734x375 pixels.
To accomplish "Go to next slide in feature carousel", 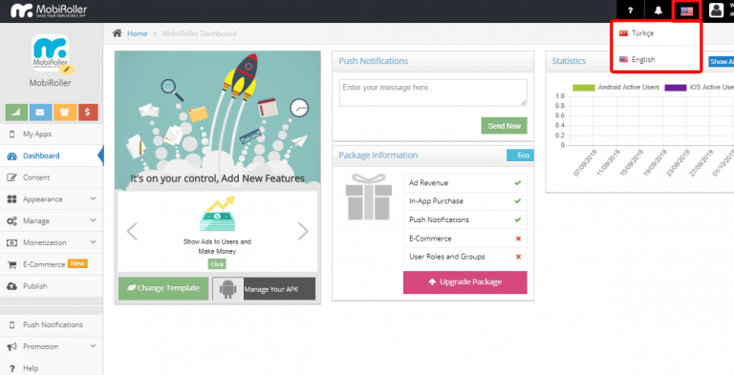I will [303, 231].
